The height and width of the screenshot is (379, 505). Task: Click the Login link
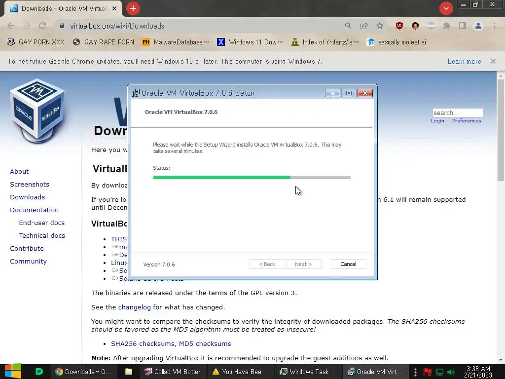coord(437,120)
